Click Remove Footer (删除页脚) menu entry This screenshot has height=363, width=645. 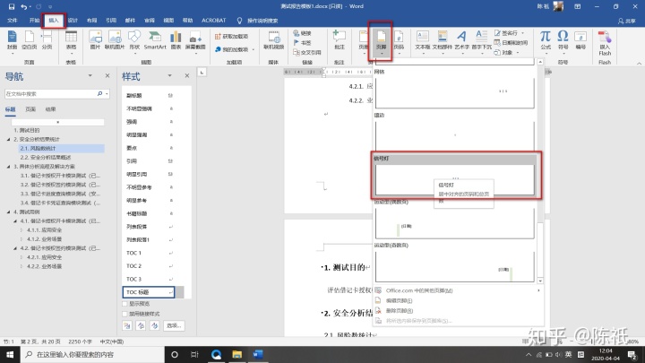[400, 311]
